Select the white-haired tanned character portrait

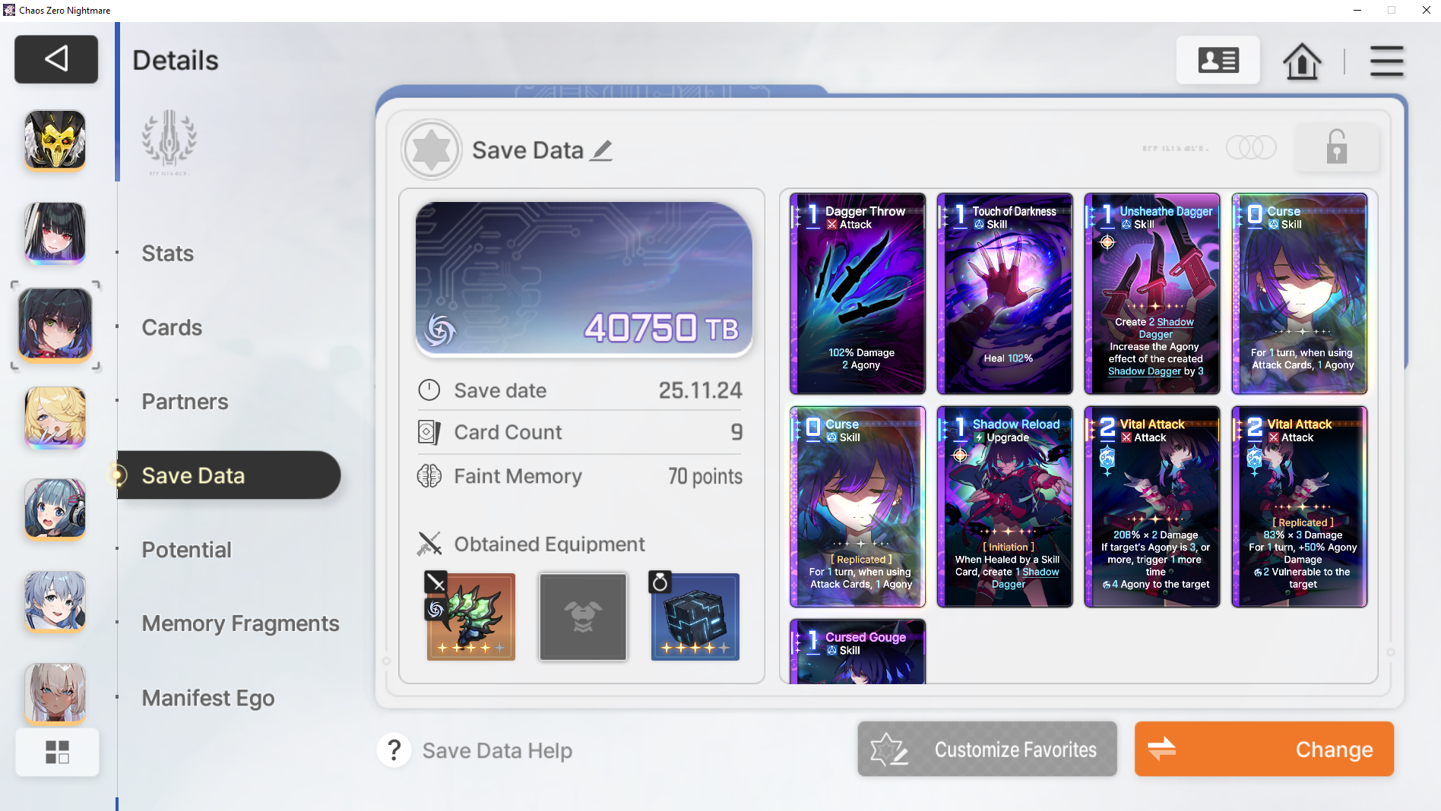(55, 693)
